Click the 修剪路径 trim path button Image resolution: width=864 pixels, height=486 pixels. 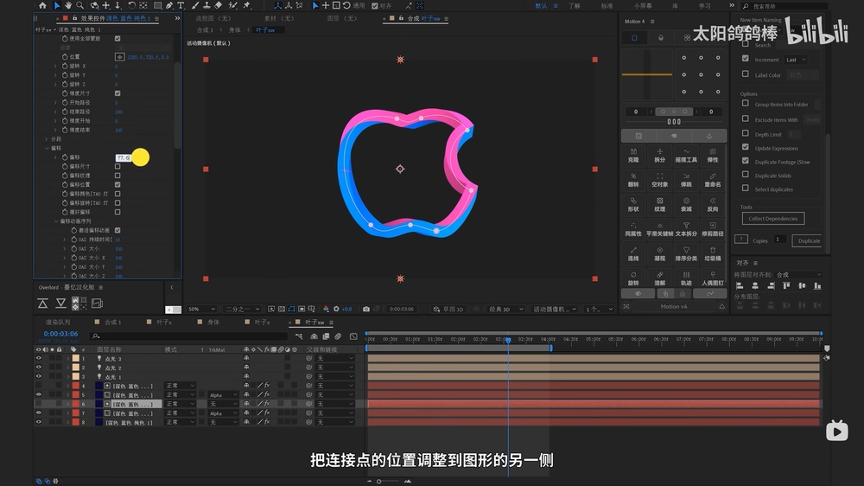tap(713, 229)
